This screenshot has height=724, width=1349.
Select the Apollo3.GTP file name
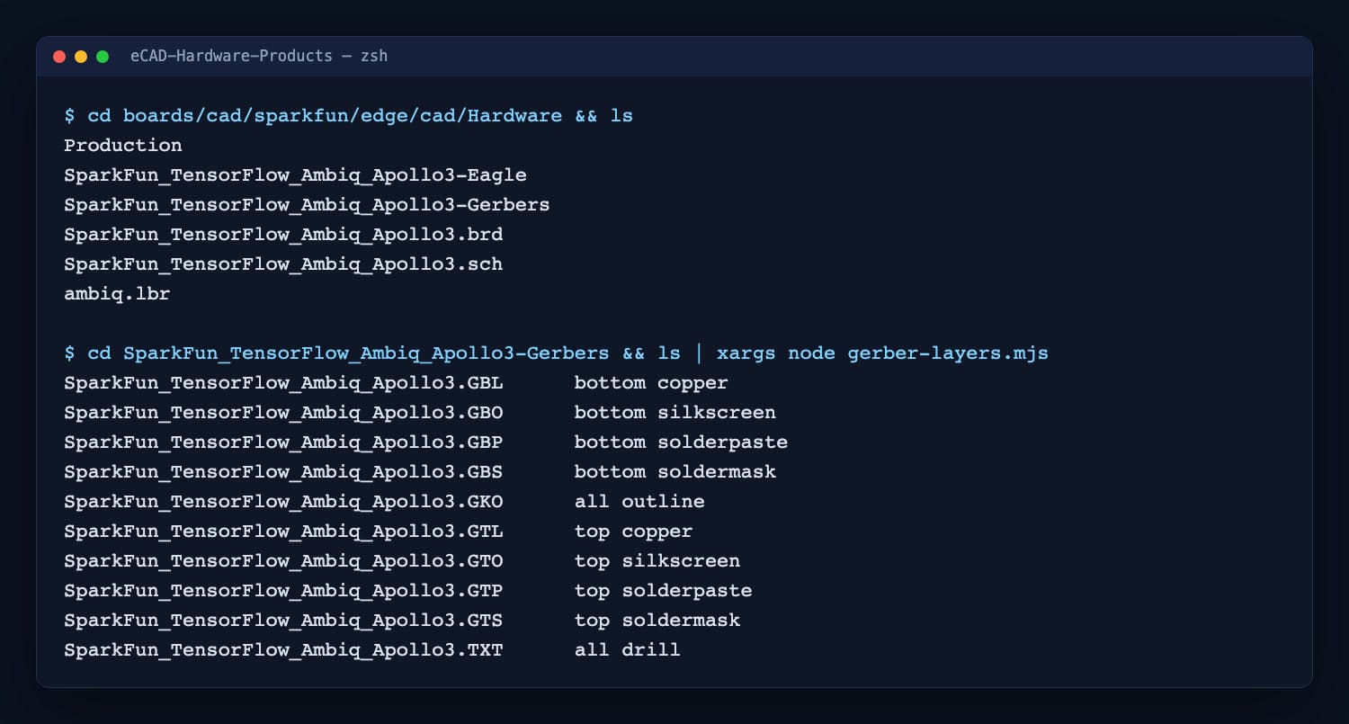(283, 591)
